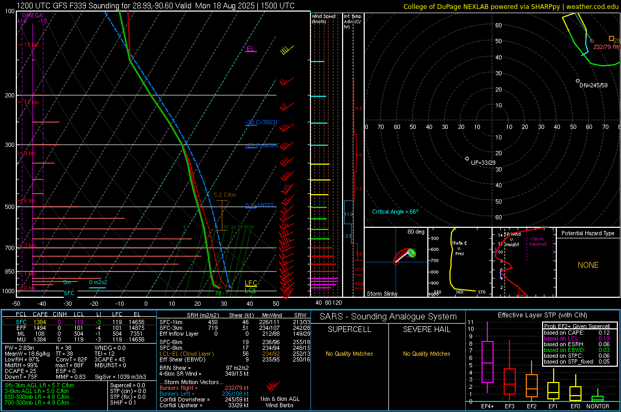621x412 pixels.
Task: Click the Sfc-3km AGL LR = 5.7 C/km line
Action: (x=39, y=385)
